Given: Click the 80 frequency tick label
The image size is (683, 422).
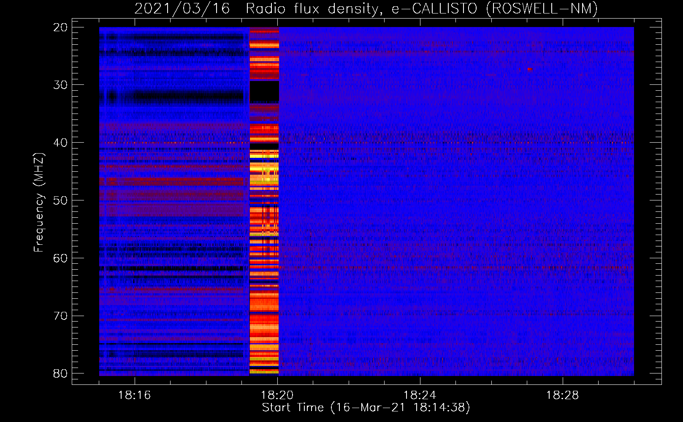Looking at the screenshot, I should pos(60,373).
